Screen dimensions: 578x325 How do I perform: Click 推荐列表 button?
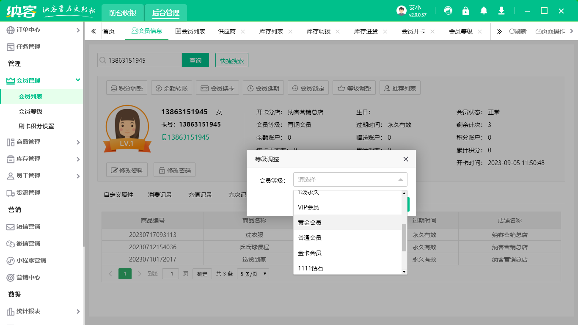pyautogui.click(x=400, y=88)
